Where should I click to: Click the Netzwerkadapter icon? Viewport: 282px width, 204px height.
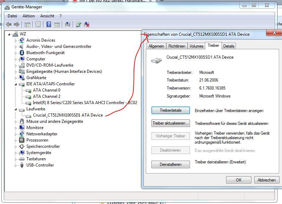(x=22, y=134)
